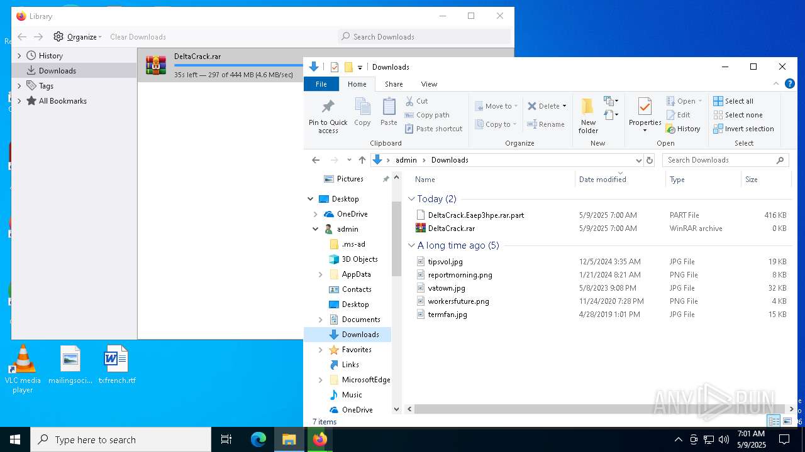The height and width of the screenshot is (452, 805).
Task: Click Select all in ribbon
Action: click(x=733, y=101)
